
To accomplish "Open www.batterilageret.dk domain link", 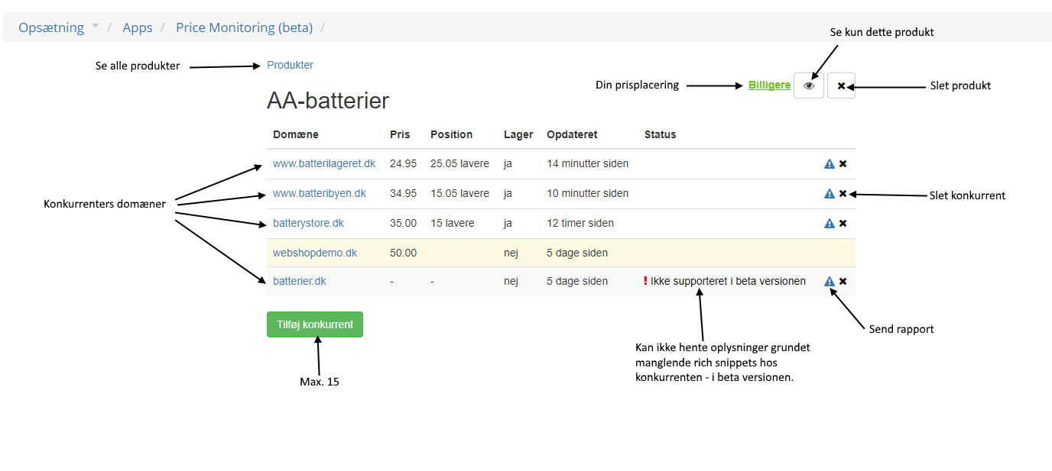I will click(x=324, y=163).
